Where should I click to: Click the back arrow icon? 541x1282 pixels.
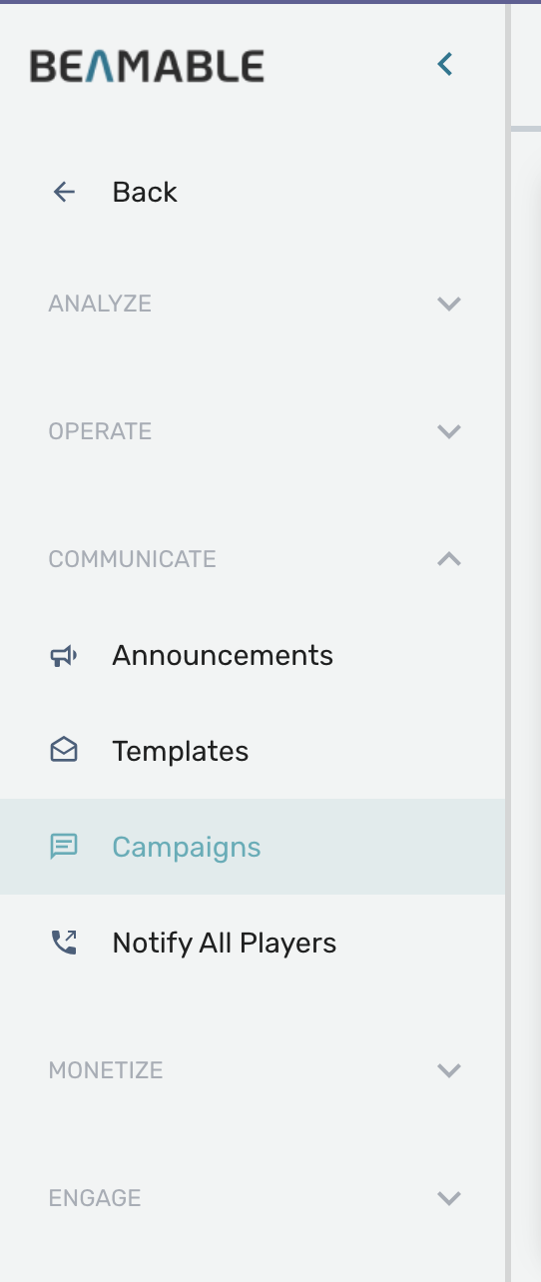point(64,192)
